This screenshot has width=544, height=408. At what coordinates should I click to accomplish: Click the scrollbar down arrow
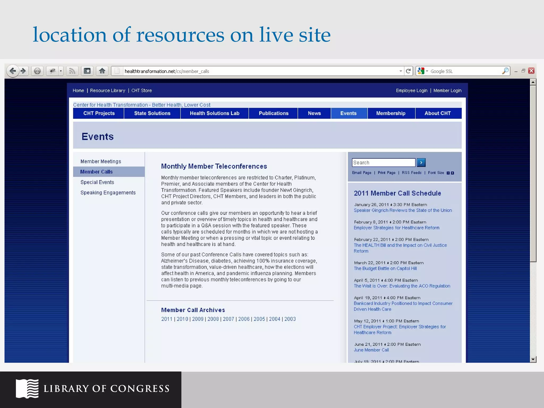tap(533, 359)
